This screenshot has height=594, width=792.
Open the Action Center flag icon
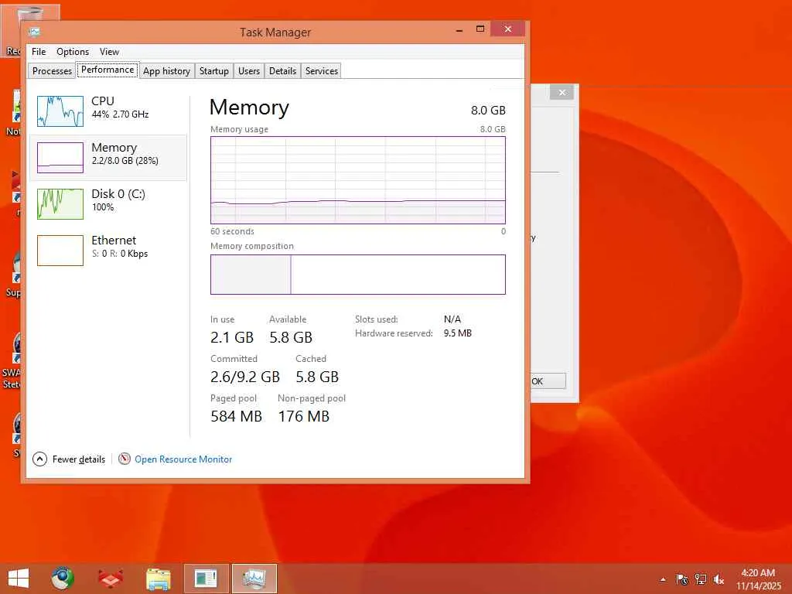pyautogui.click(x=681, y=579)
